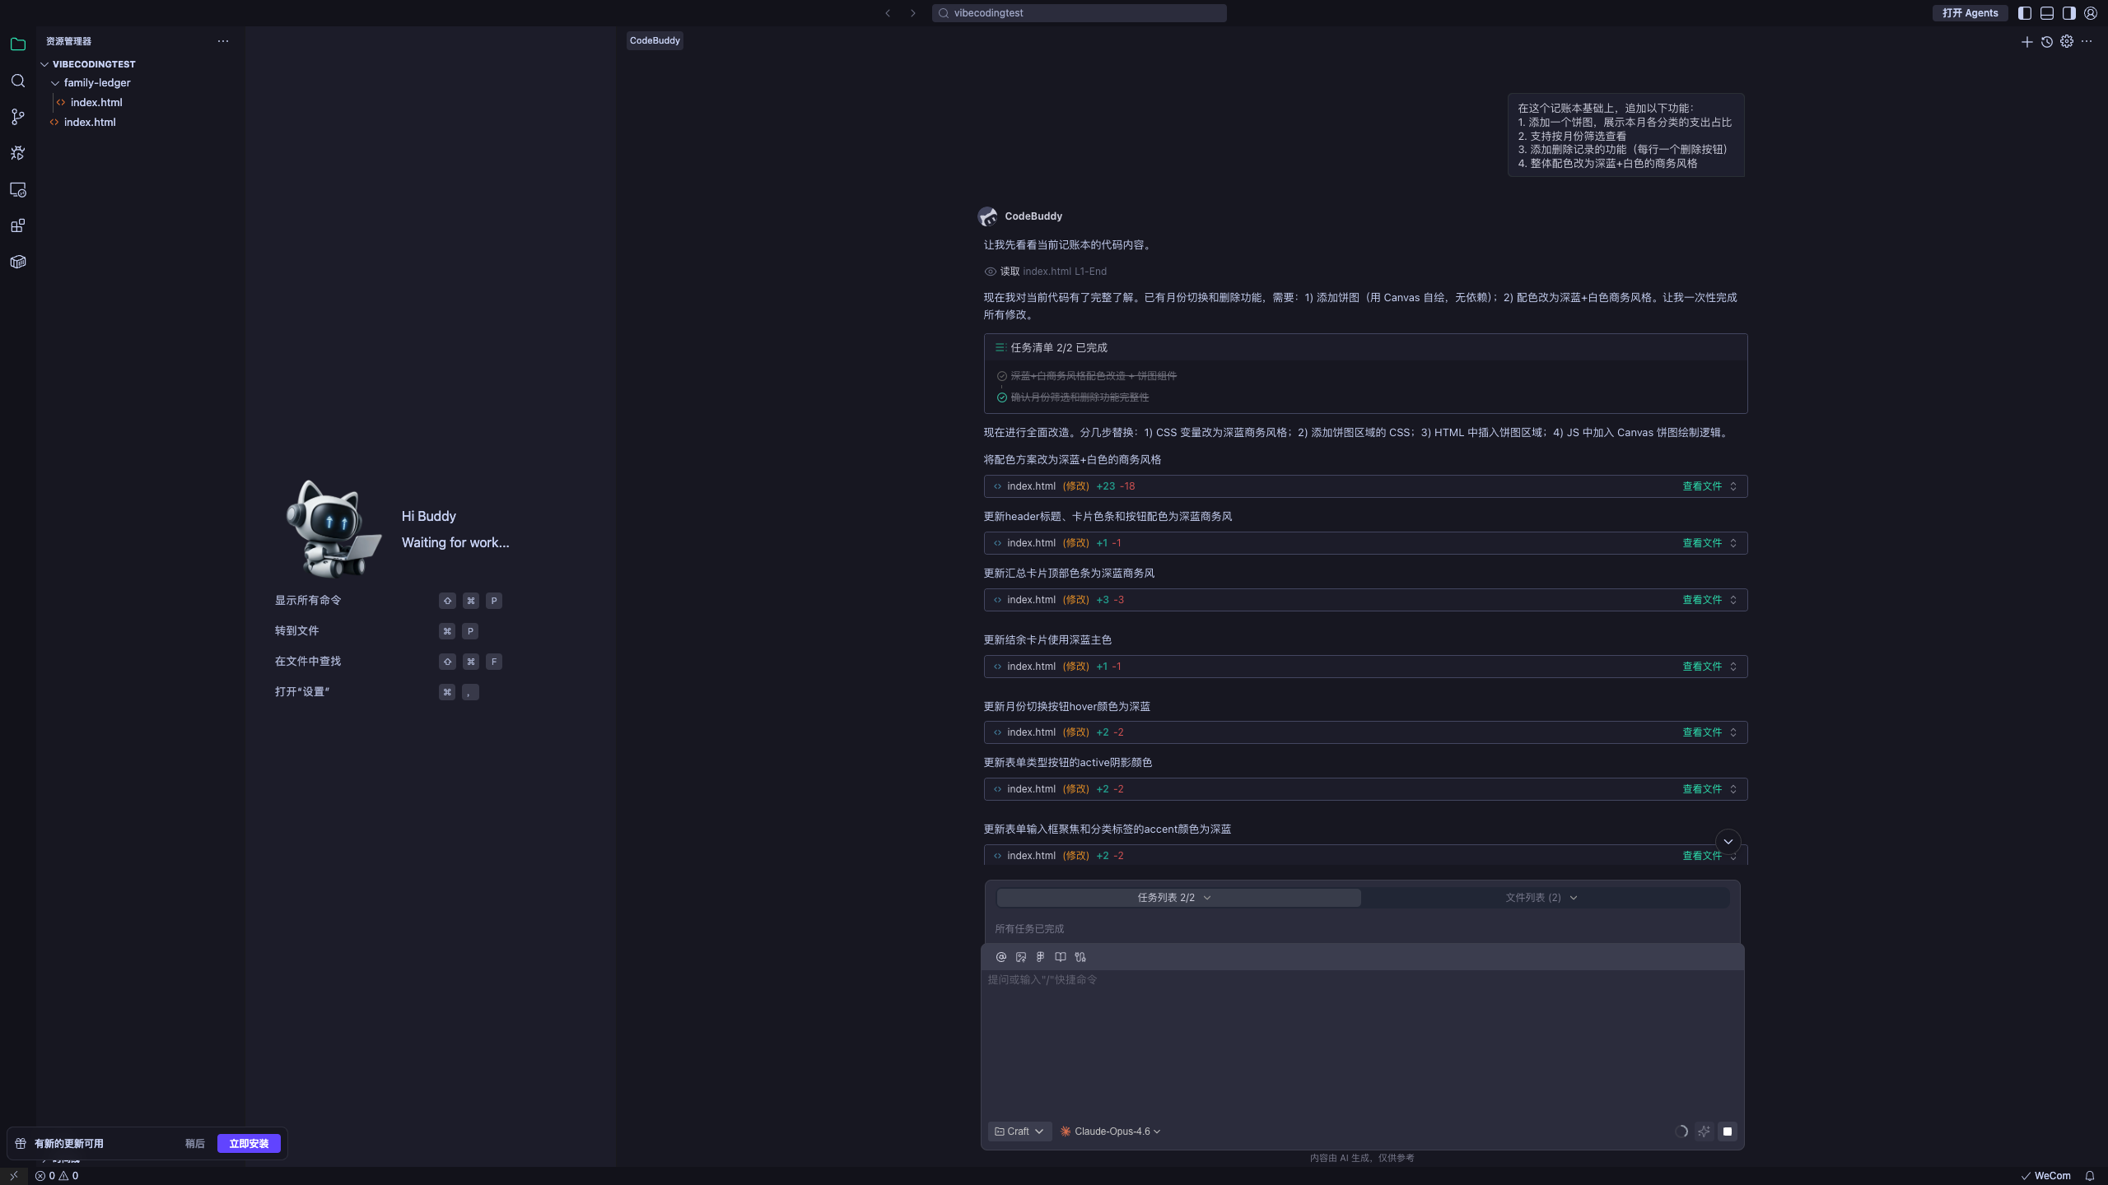Click the @ mention icon in chat input
This screenshot has height=1185, width=2108.
1001,957
